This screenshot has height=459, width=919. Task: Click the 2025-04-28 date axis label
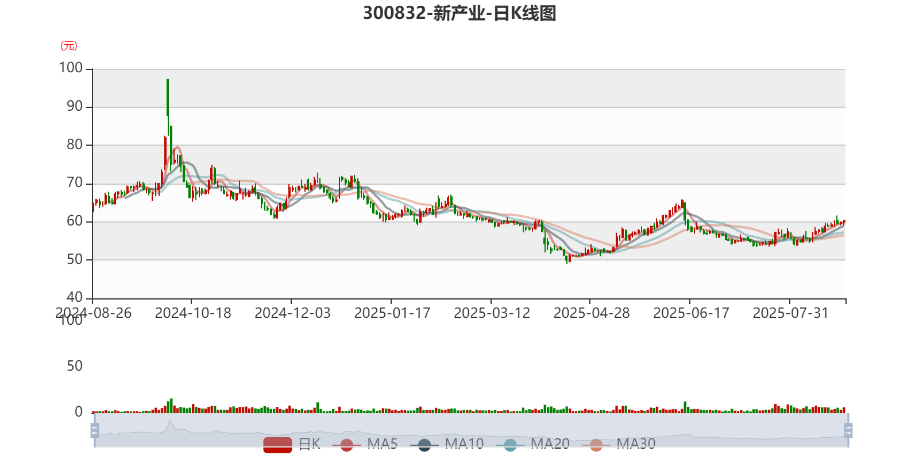click(x=592, y=313)
